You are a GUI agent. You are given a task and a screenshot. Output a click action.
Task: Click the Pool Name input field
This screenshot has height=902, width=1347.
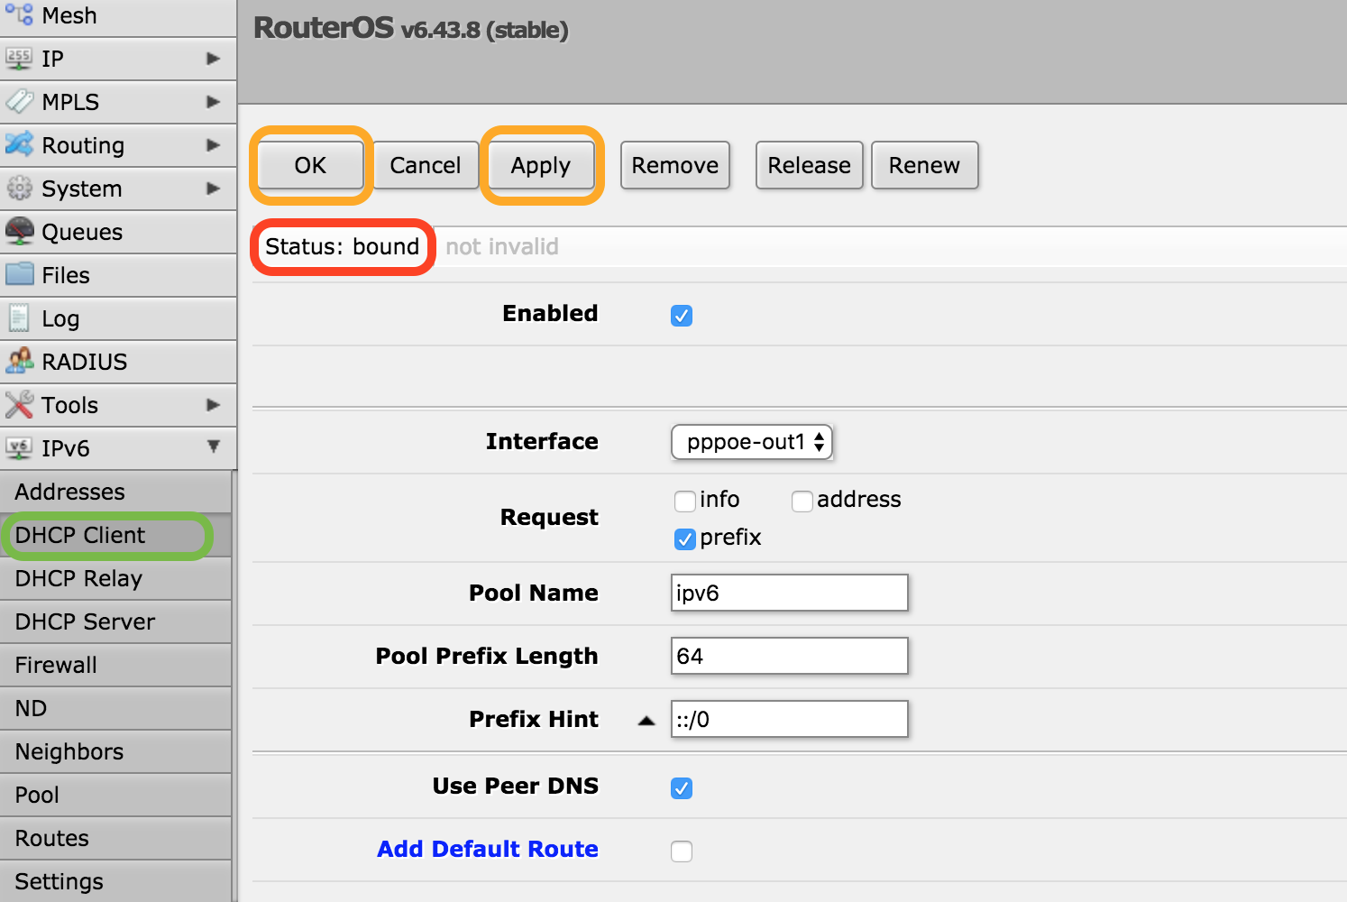tap(790, 593)
